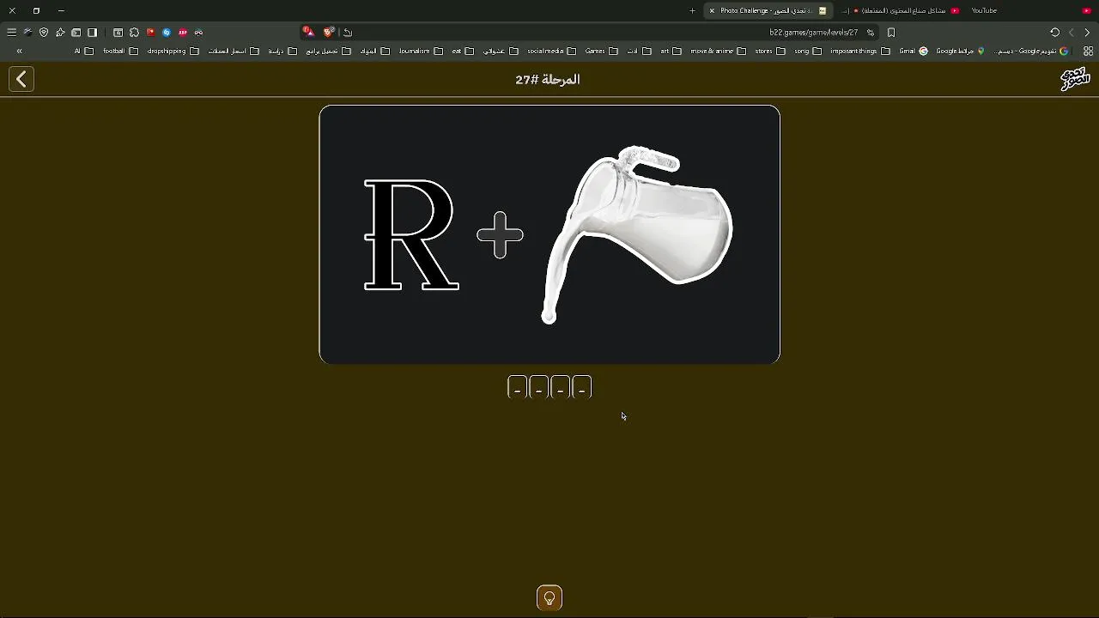
Task: Reload the current page
Action: point(1055,33)
